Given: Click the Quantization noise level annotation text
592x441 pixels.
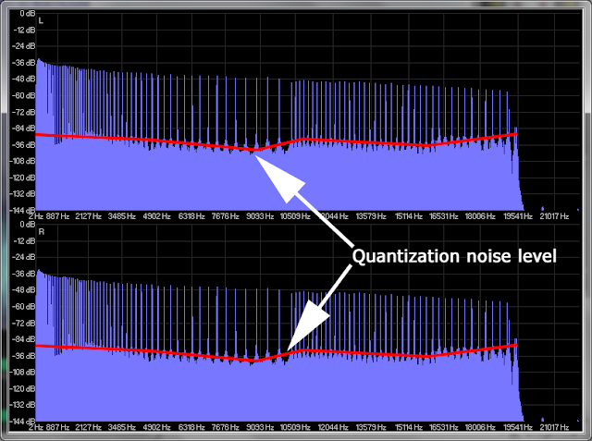Looking at the screenshot, I should point(454,256).
